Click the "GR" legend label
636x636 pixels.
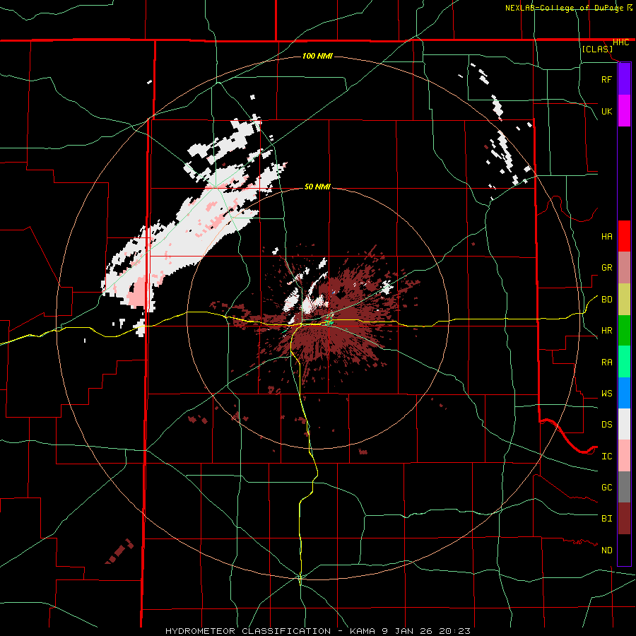(x=606, y=268)
